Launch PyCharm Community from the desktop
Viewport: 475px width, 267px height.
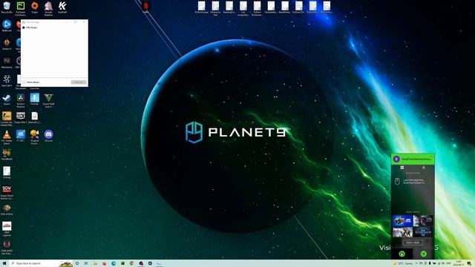21,8
